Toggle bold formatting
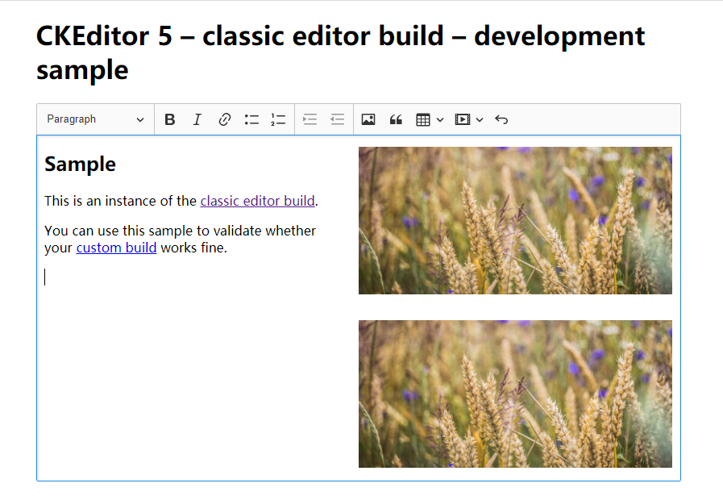723x500 pixels. click(169, 119)
